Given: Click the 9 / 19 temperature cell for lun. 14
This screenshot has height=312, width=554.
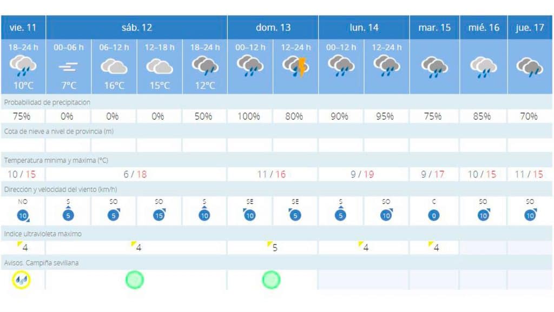Looking at the screenshot, I should [x=362, y=174].
